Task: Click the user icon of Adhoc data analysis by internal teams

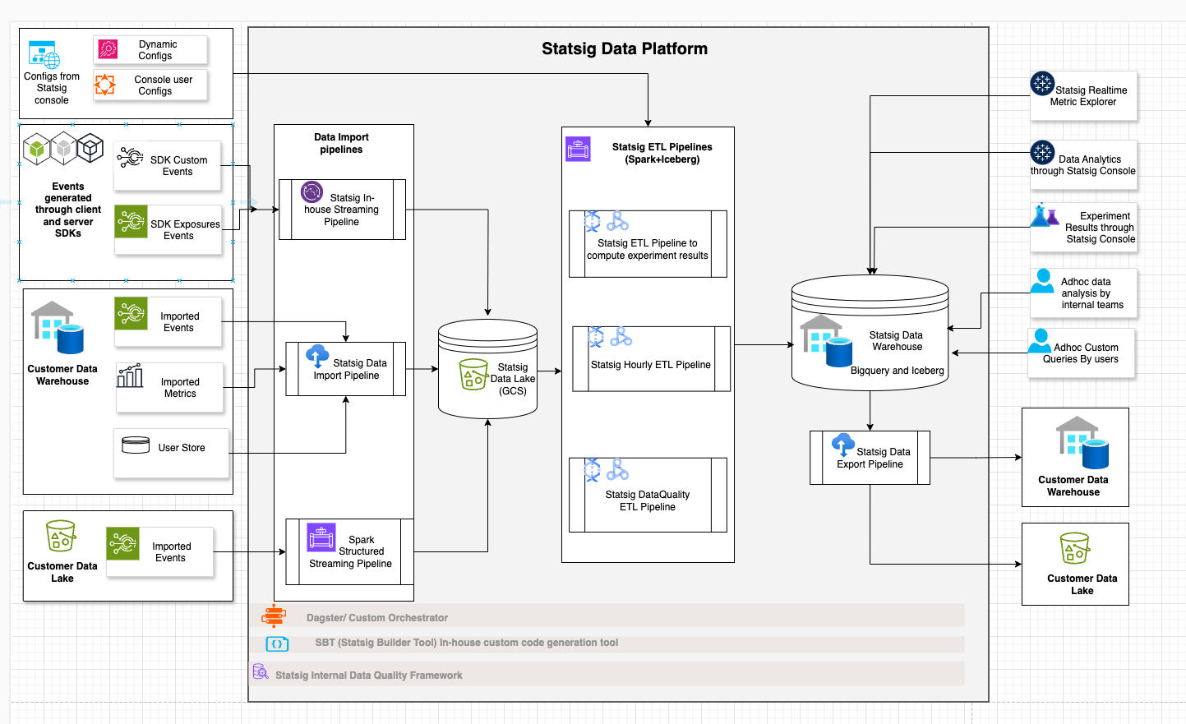Action: (1042, 281)
